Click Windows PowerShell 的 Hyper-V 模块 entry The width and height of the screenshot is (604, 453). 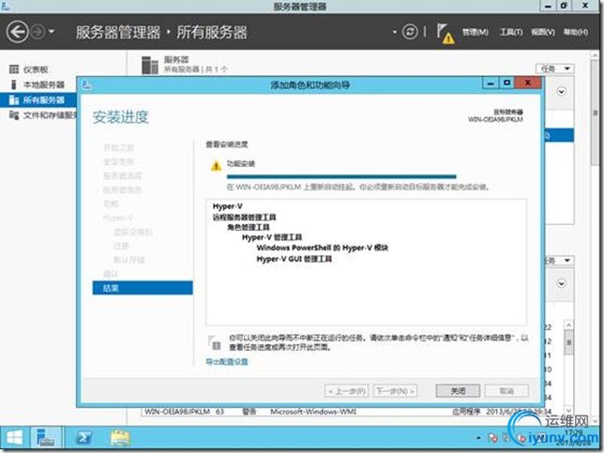[323, 248]
